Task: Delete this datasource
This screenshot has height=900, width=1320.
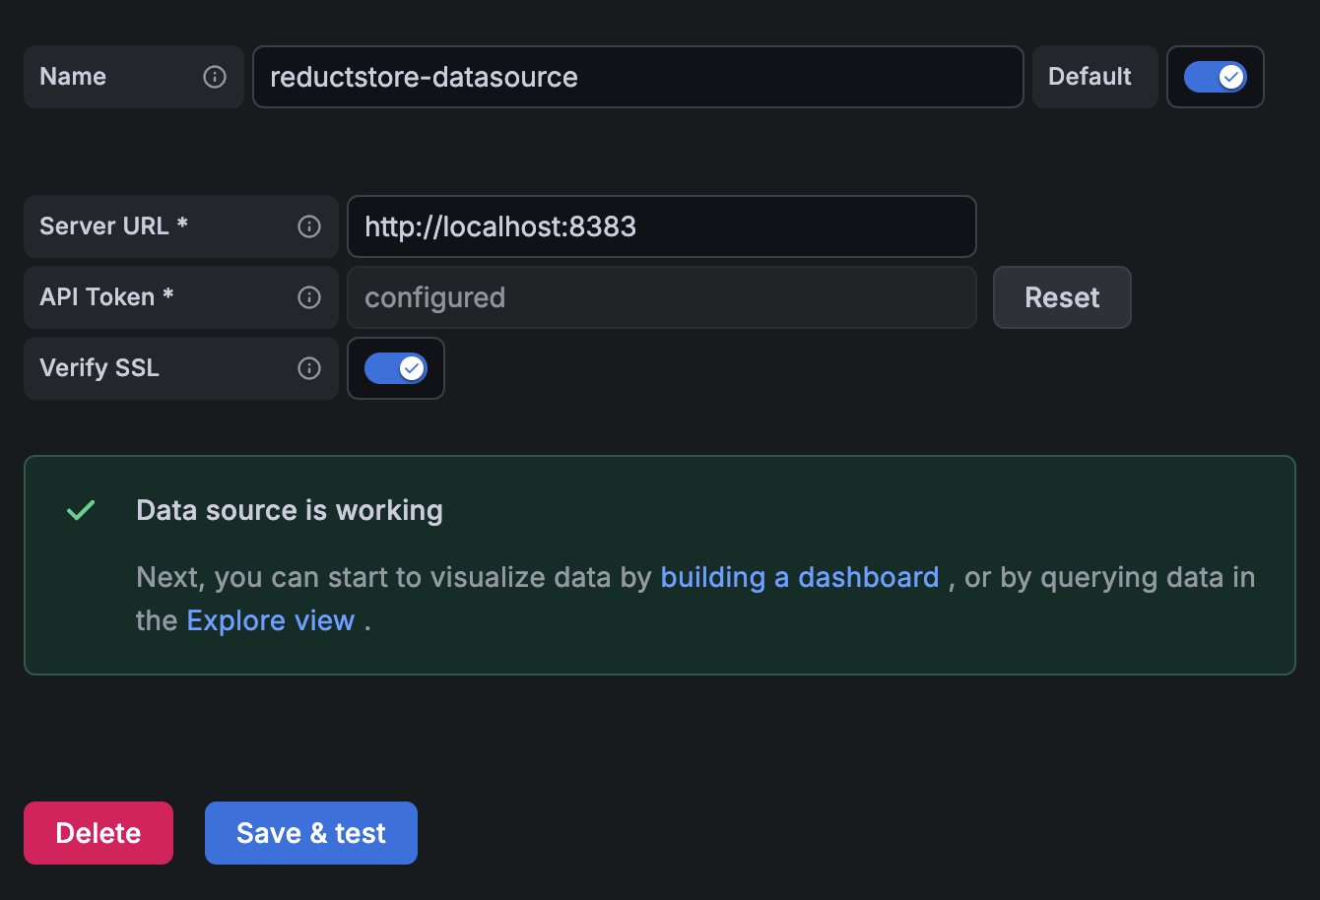Action: point(98,832)
